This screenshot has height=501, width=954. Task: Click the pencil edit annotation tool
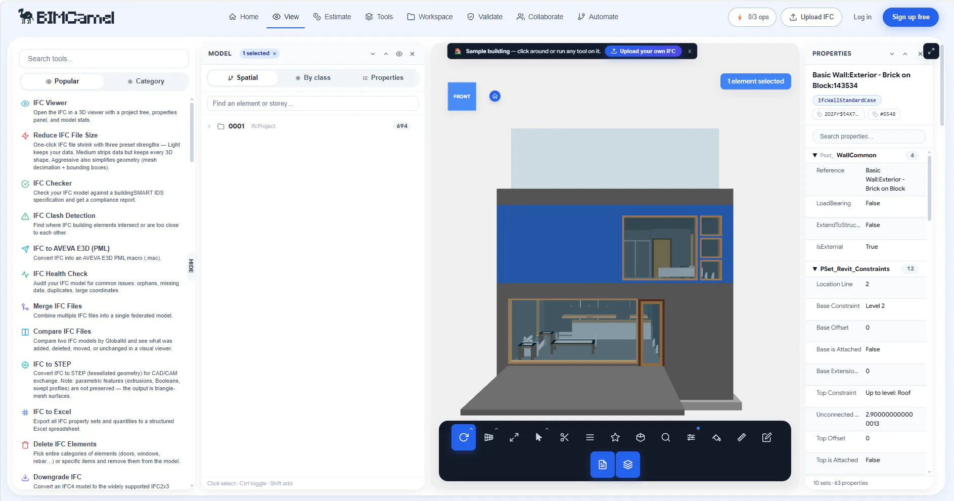767,437
